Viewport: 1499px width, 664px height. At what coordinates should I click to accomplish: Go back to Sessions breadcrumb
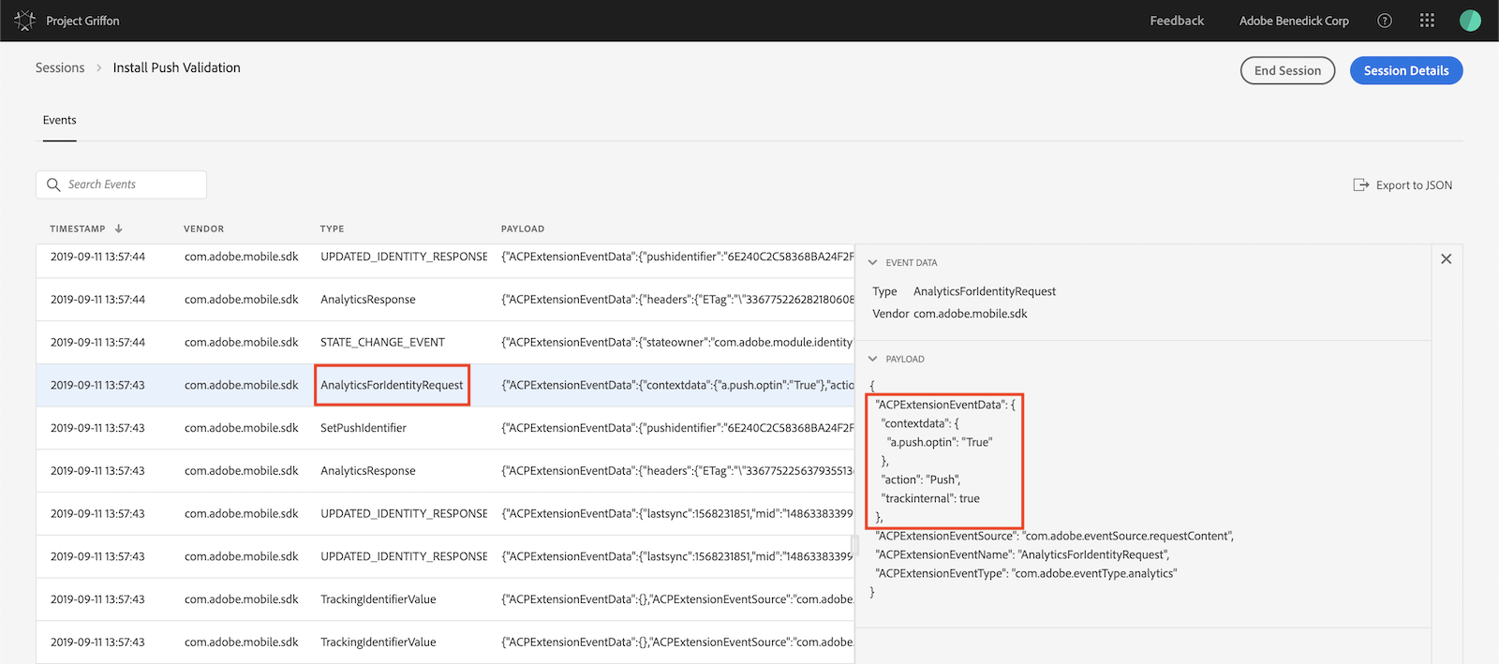[x=60, y=67]
